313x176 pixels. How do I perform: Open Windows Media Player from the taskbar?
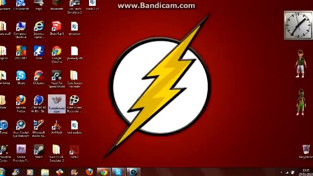[30, 172]
